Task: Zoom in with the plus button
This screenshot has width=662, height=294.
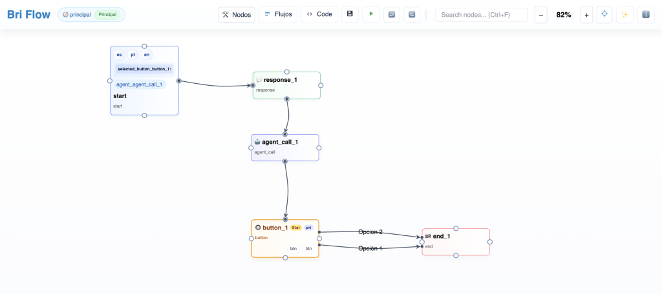Action: point(586,14)
